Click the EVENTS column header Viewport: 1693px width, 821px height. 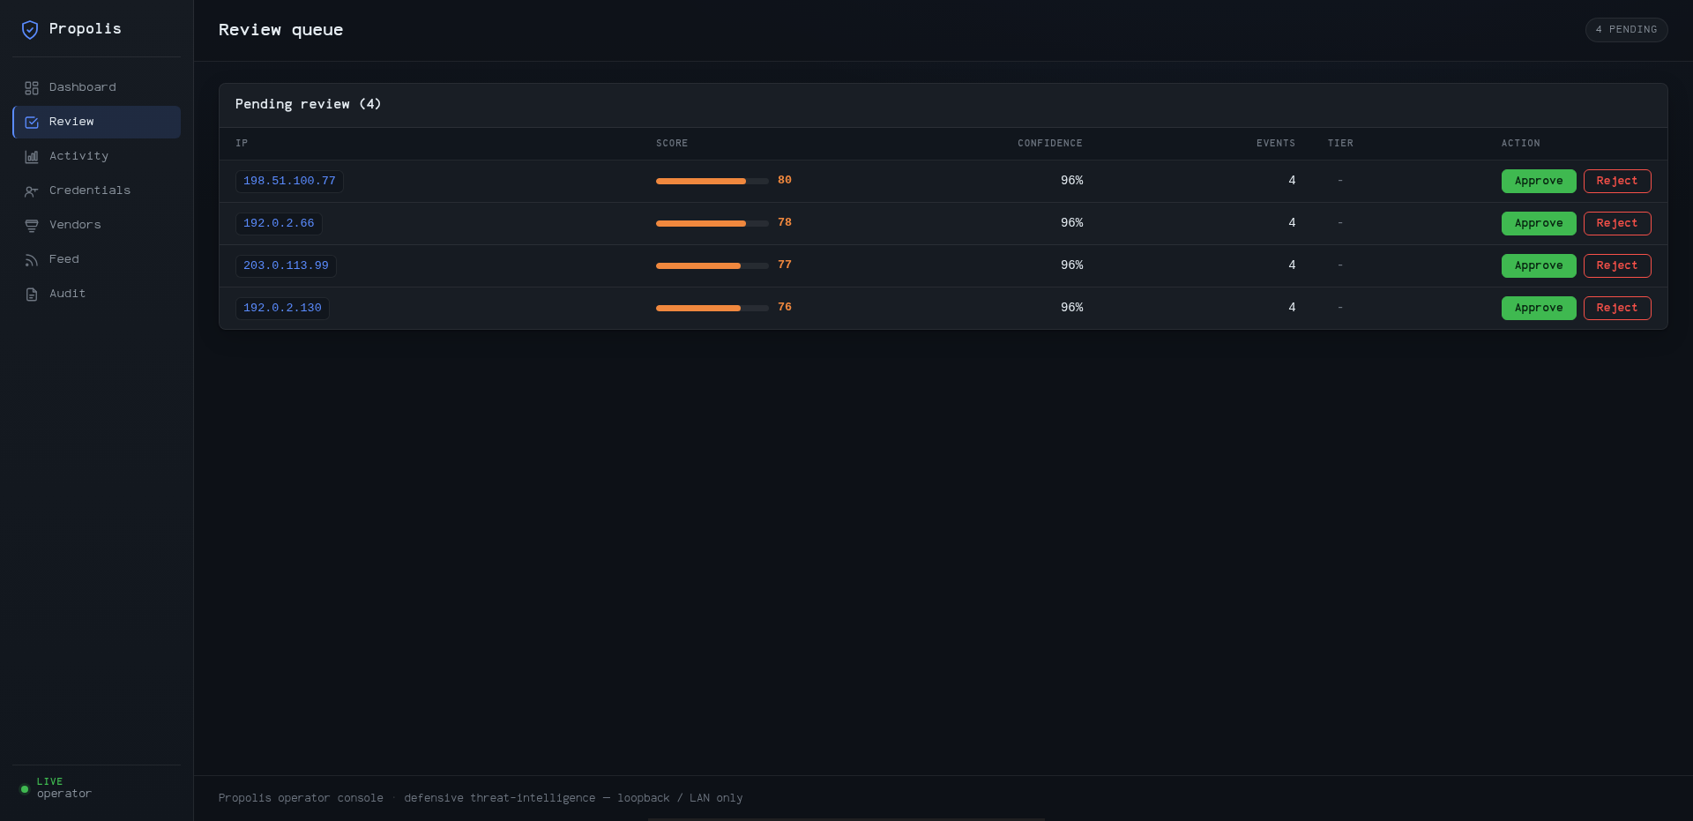pyautogui.click(x=1276, y=143)
